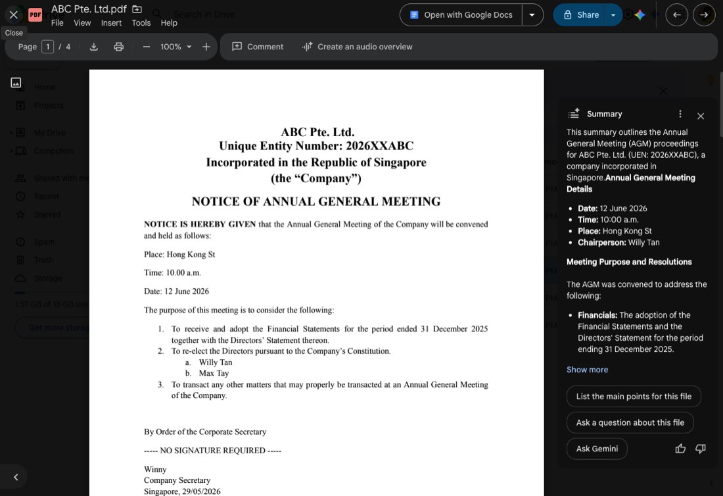Click Create an audio overview
This screenshot has height=496, width=723.
357,47
